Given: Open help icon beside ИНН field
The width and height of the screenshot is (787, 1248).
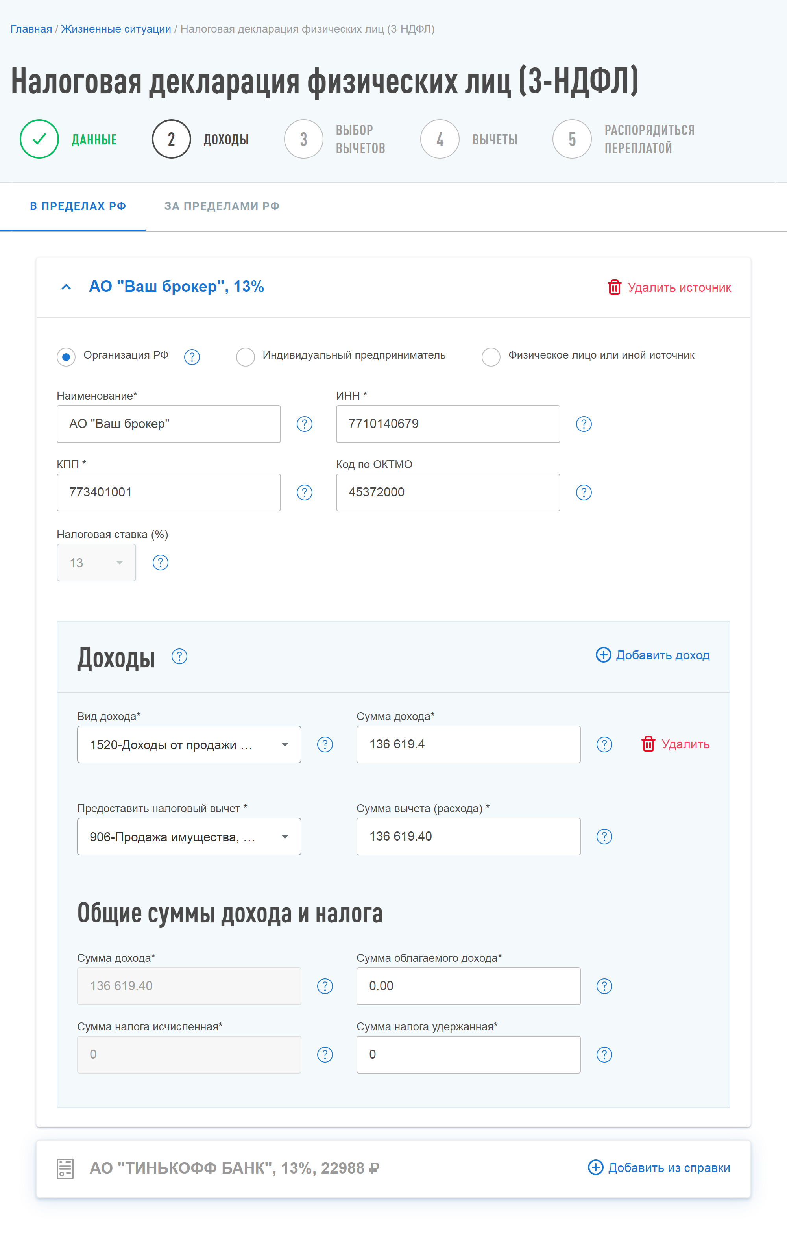Looking at the screenshot, I should pos(584,424).
